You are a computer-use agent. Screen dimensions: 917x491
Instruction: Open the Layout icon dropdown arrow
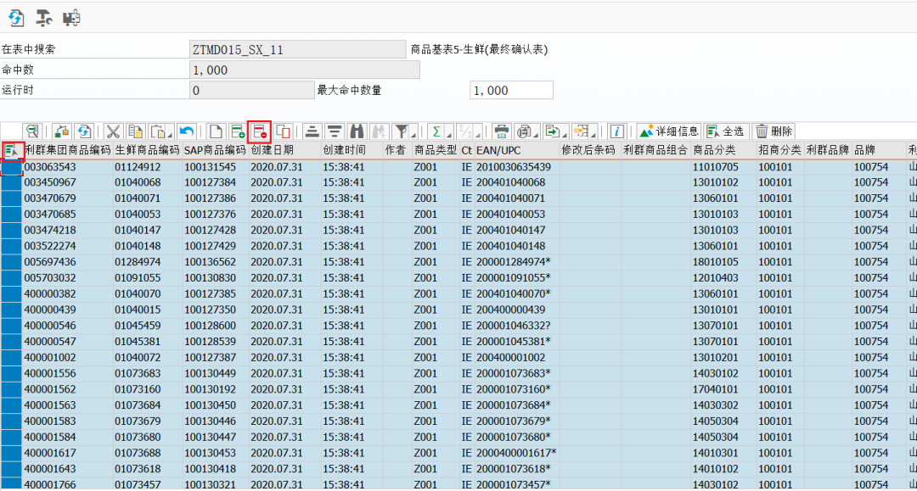(x=593, y=135)
